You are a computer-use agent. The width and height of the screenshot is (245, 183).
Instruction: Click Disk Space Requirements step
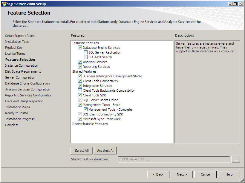(23, 71)
